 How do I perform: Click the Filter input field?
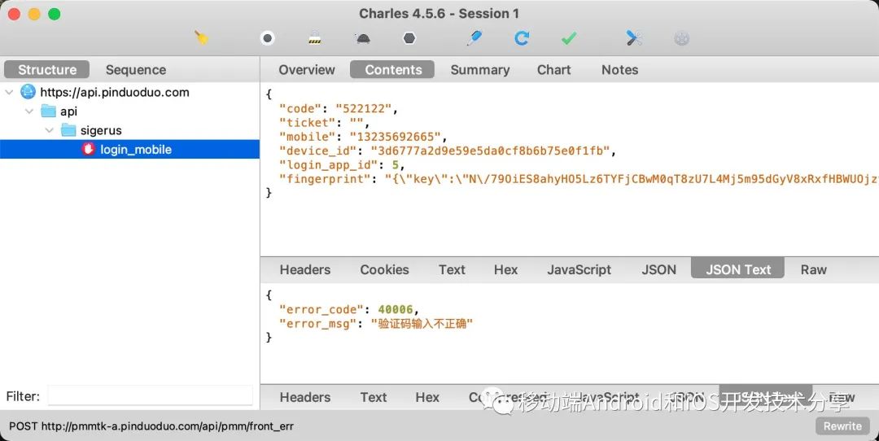(x=151, y=395)
